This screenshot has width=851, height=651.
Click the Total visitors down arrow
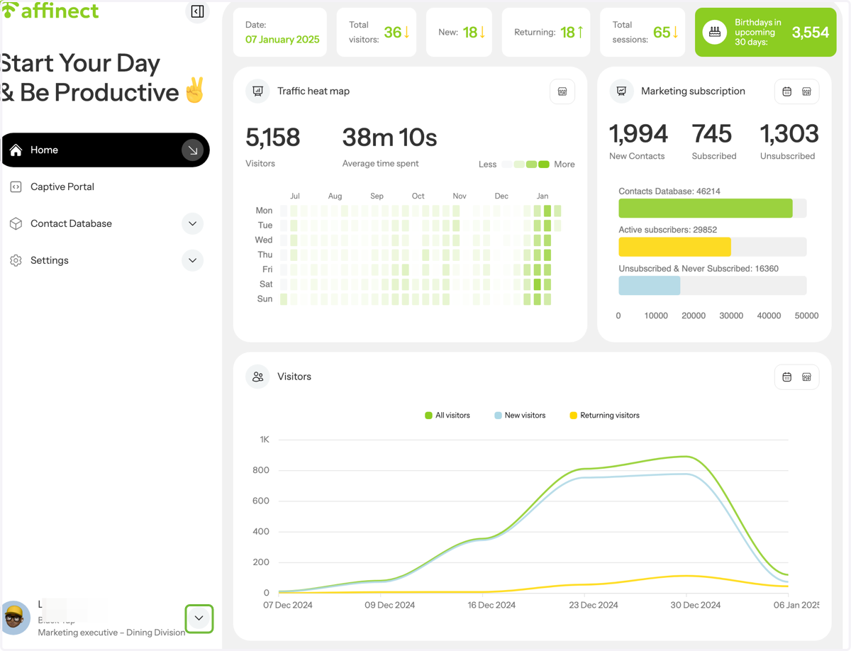[407, 33]
